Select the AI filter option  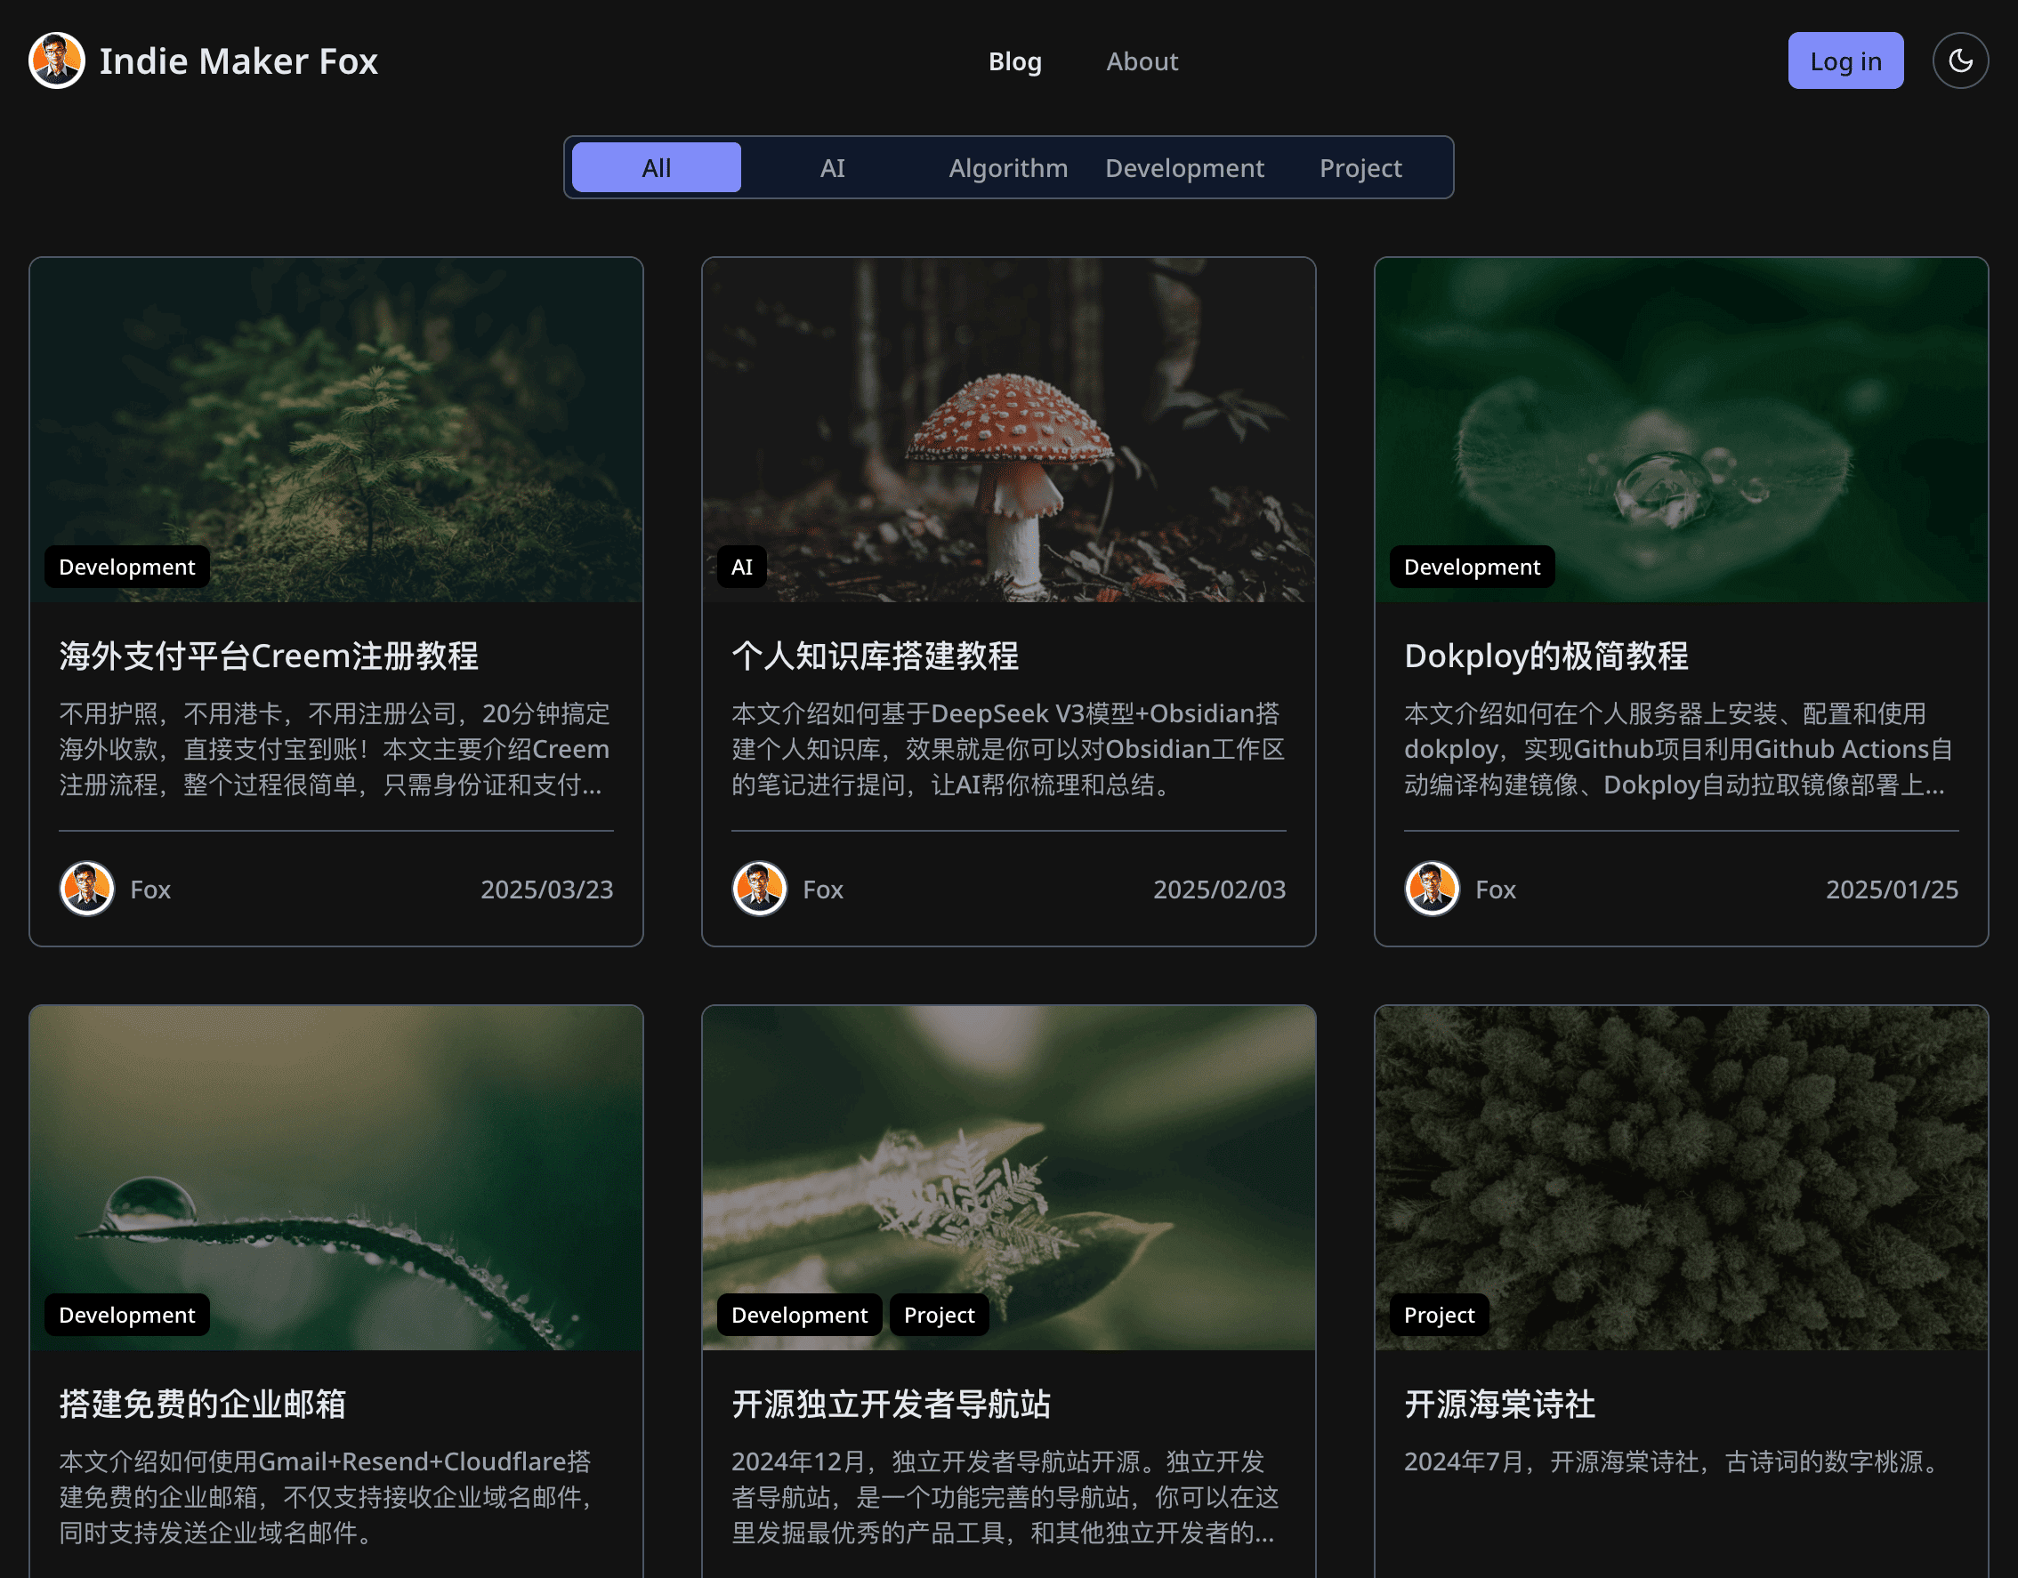[x=832, y=167]
